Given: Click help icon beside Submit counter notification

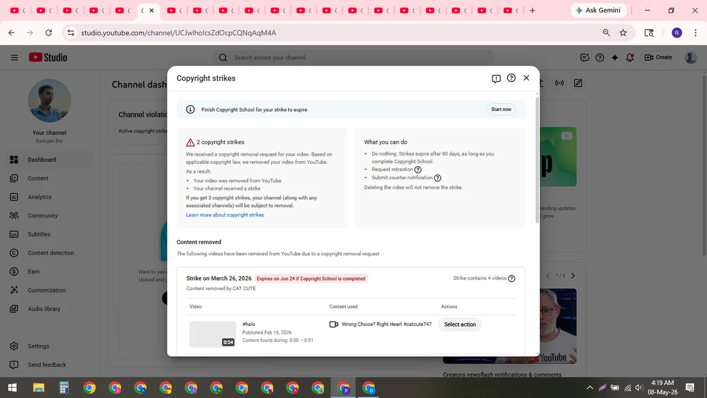Looking at the screenshot, I should tap(438, 178).
